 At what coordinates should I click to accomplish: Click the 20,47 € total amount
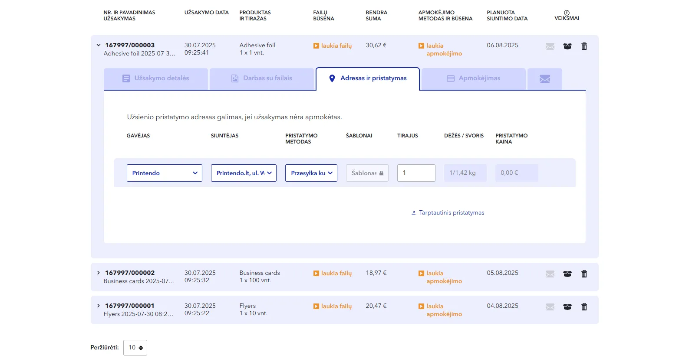click(x=376, y=306)
